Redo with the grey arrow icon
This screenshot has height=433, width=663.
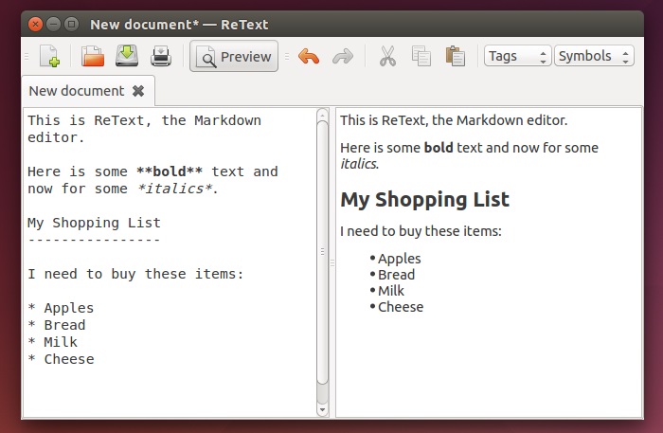coord(343,56)
